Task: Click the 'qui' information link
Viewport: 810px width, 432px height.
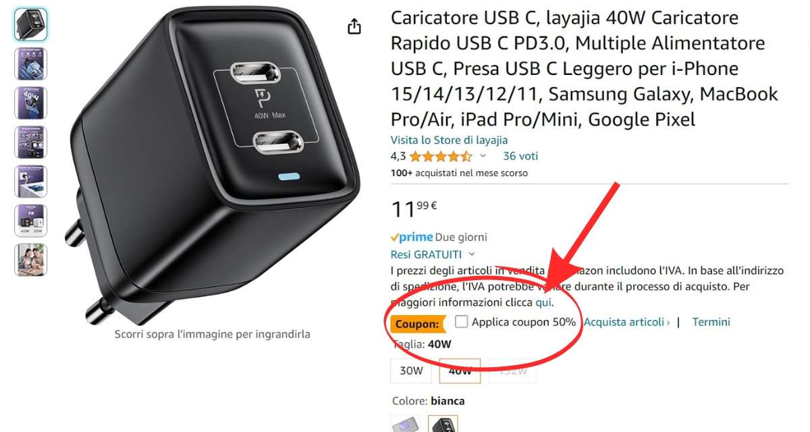Action: [543, 302]
